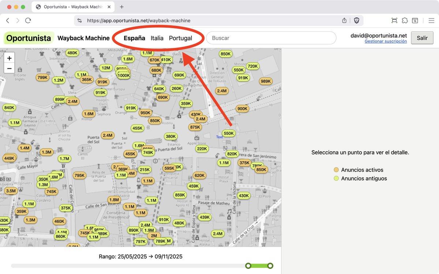Open the extensions puzzle icon
Image resolution: width=439 pixels, height=274 pixels.
click(x=405, y=20)
